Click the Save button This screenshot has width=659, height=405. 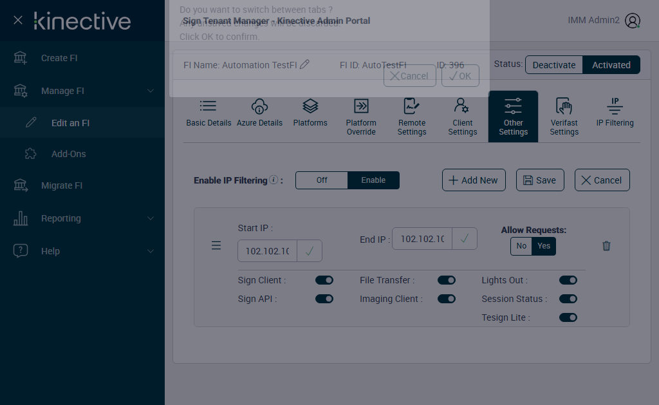(x=540, y=180)
